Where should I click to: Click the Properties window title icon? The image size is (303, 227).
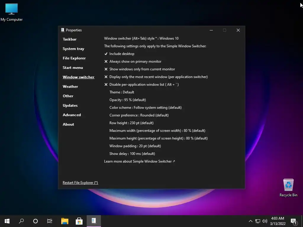coord(63,30)
